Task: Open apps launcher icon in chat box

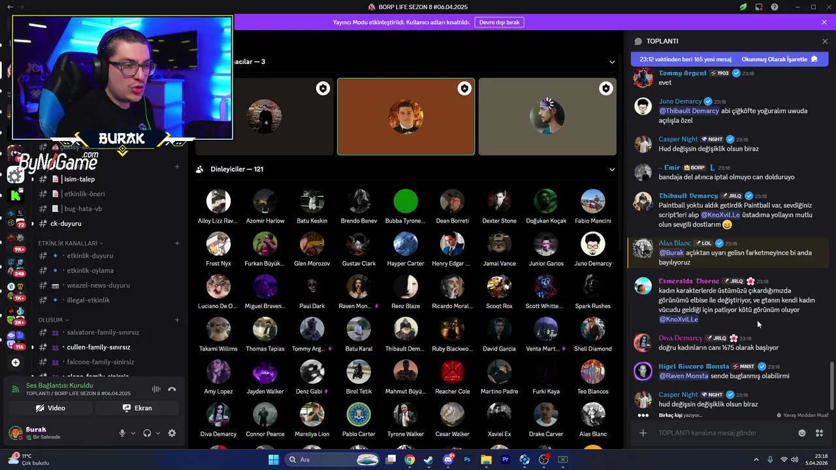Action: (820, 433)
